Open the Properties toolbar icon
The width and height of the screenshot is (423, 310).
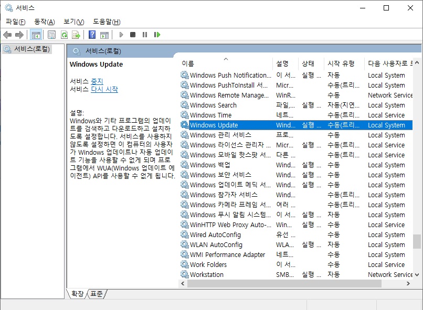51,35
